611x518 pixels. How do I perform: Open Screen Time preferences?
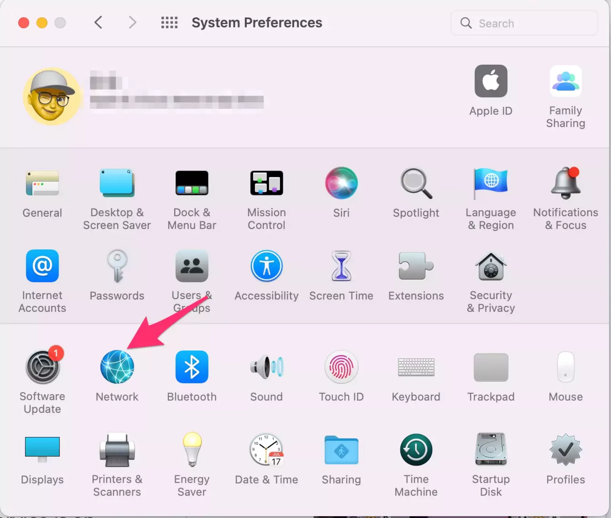tap(341, 266)
